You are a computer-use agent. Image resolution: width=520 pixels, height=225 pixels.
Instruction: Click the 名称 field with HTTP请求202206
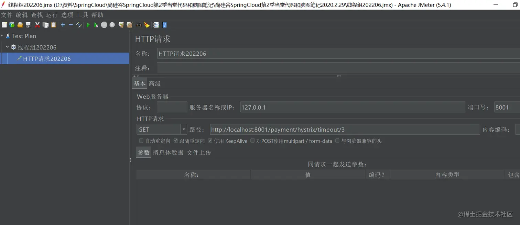pos(338,54)
